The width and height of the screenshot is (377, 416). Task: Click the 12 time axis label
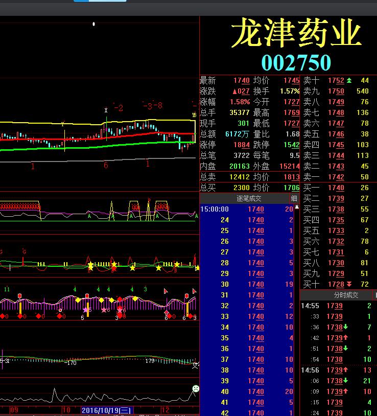(166, 410)
